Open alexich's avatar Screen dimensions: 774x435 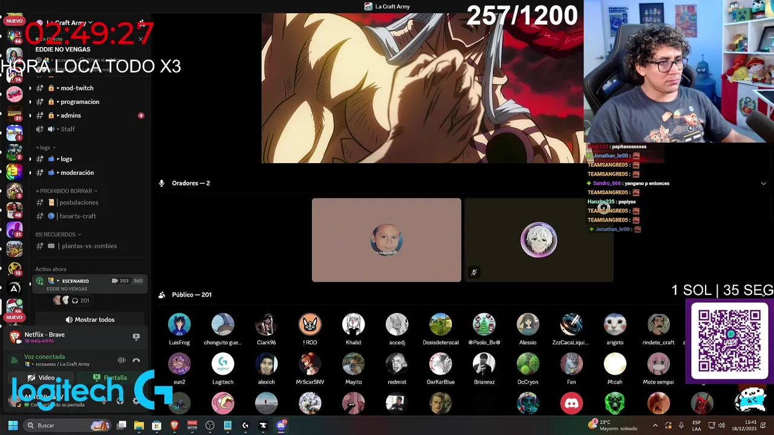(266, 364)
